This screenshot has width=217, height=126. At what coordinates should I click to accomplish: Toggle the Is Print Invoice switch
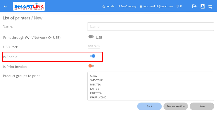coord(91,66)
